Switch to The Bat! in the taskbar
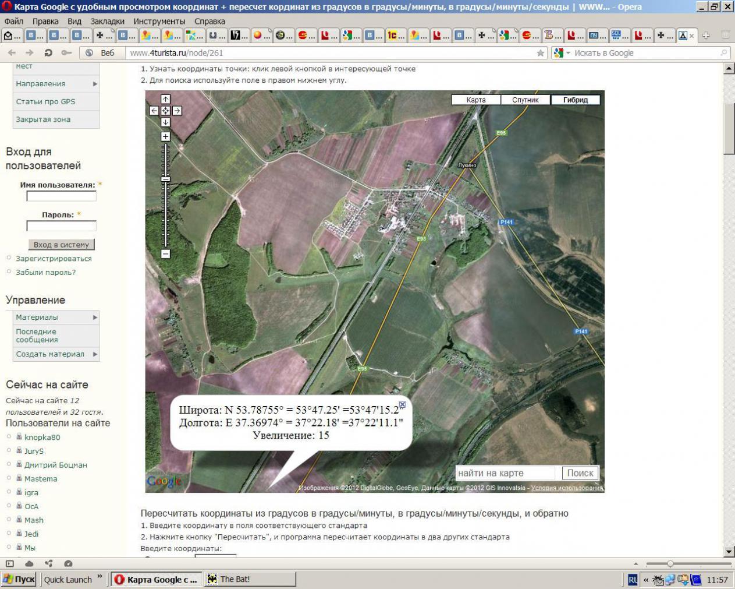This screenshot has height=589, width=735. tap(250, 579)
